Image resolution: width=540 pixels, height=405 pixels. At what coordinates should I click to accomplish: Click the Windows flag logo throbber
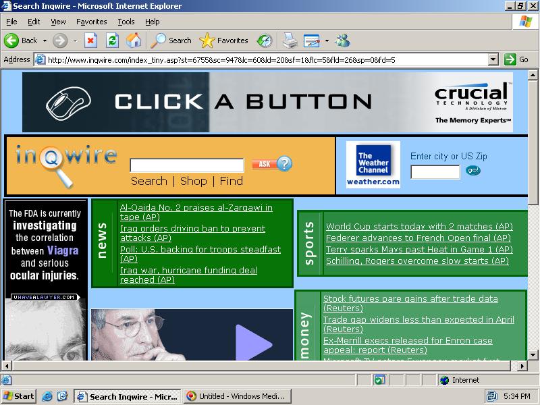[525, 22]
